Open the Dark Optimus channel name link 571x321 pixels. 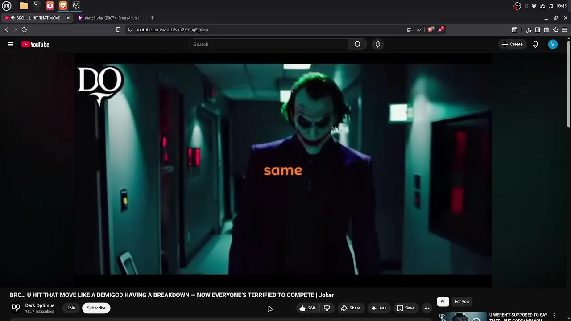40,305
